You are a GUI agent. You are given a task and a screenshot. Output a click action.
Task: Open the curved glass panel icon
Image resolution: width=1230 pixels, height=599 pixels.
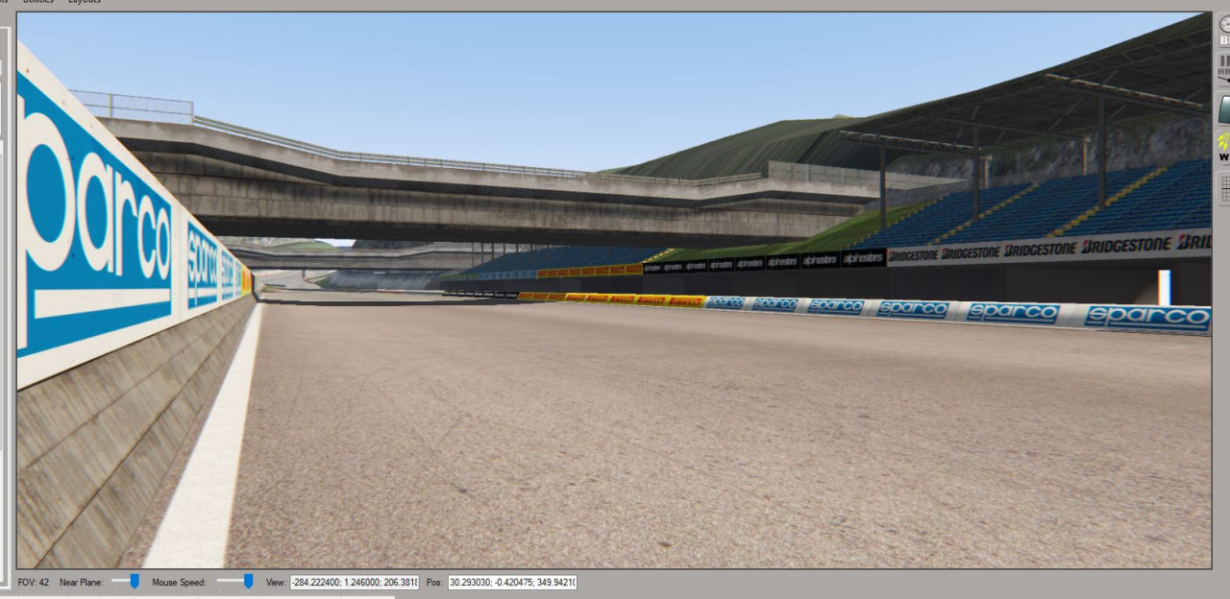point(1224,108)
